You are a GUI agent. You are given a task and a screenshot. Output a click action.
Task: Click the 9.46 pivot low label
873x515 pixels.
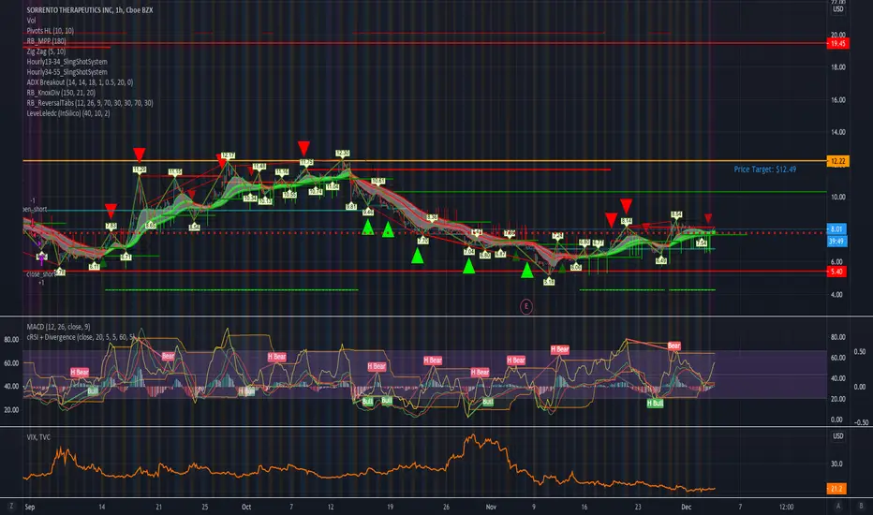click(368, 213)
